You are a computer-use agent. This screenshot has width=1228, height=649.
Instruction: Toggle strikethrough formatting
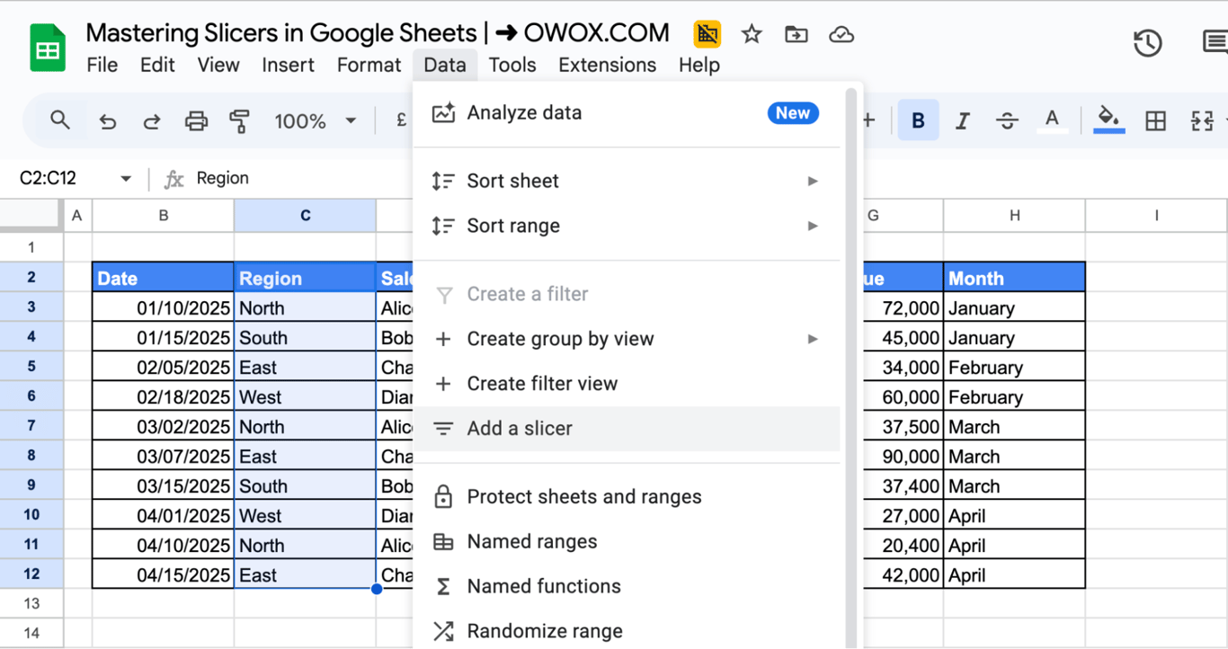coord(1008,120)
